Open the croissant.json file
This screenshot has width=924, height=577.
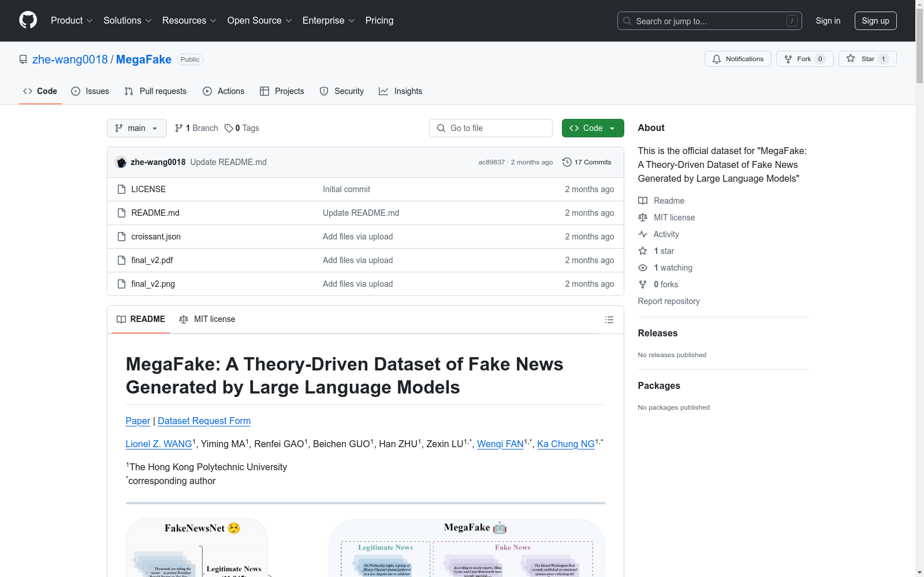pos(156,237)
